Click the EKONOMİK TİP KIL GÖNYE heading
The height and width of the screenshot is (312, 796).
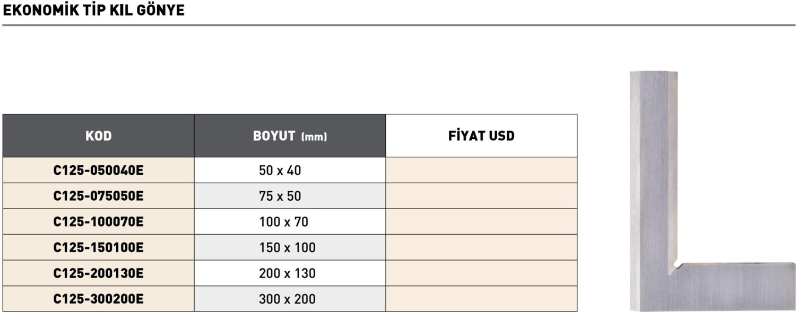[94, 11]
